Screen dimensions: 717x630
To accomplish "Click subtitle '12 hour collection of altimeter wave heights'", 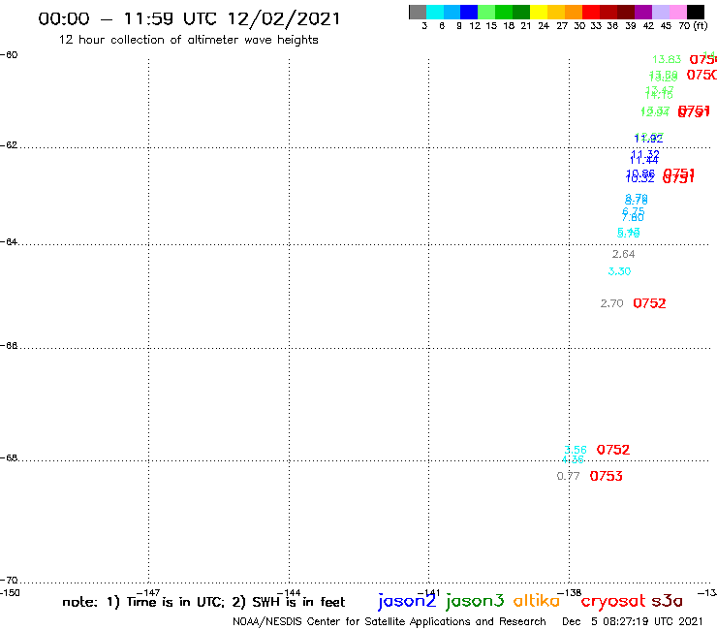I will 188,40.
